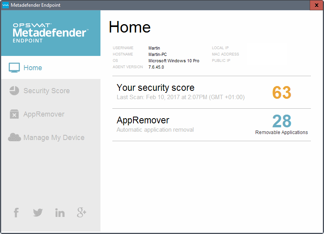
Task: Click the Home monitor icon in sidebar
Action: (x=14, y=67)
